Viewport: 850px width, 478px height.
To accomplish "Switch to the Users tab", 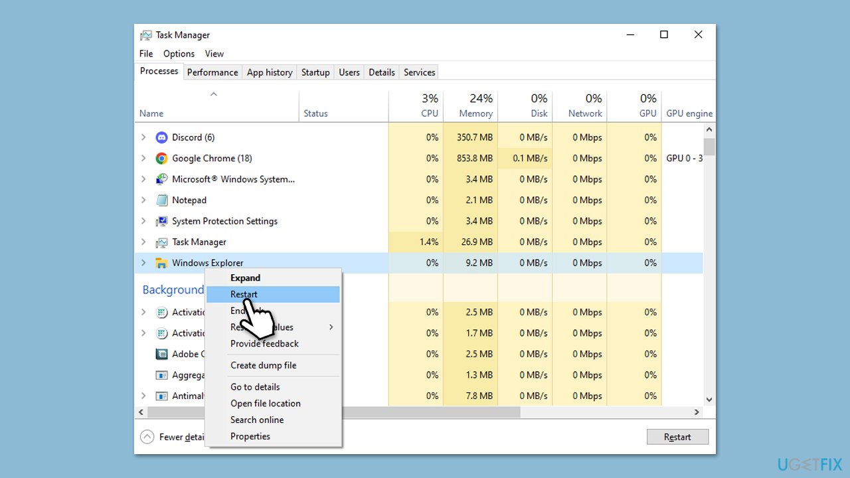I will tap(349, 72).
